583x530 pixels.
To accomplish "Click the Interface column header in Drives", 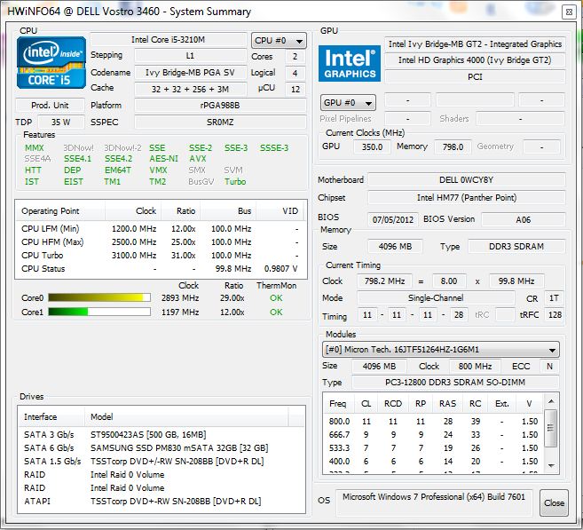I will pos(51,417).
